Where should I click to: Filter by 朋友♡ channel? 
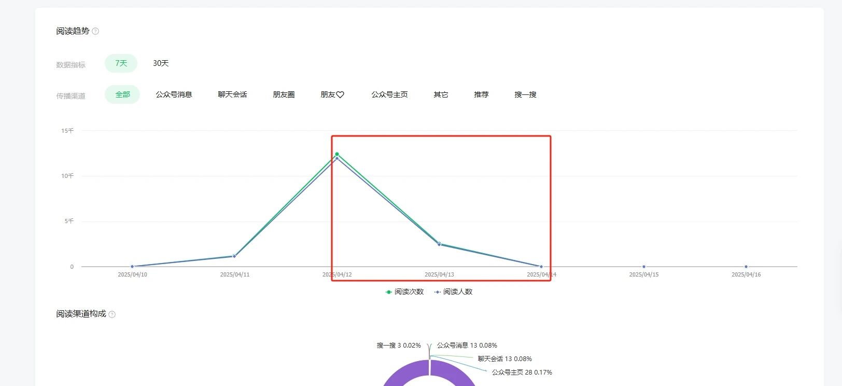tap(332, 94)
